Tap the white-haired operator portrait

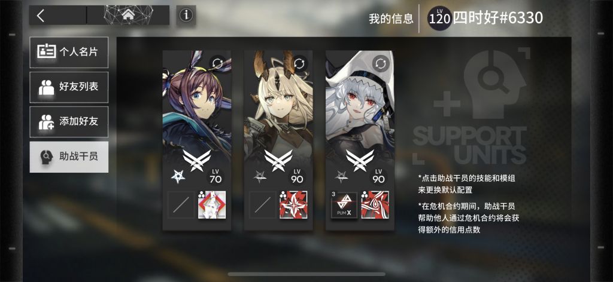[x=360, y=113]
